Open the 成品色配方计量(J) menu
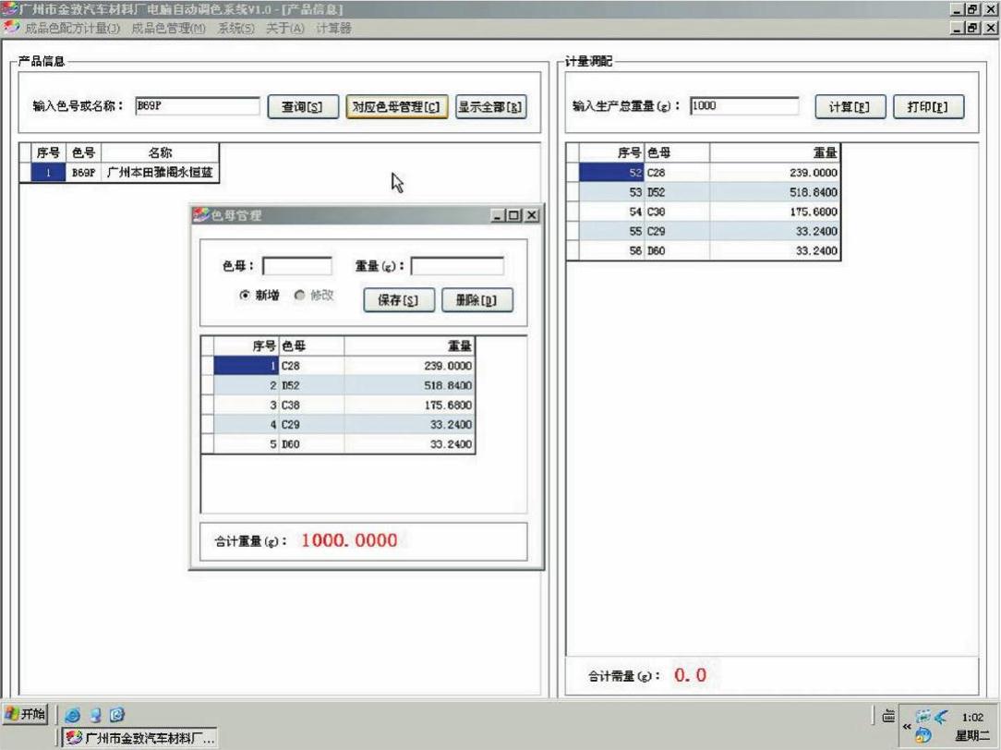1001x750 pixels. [72, 28]
